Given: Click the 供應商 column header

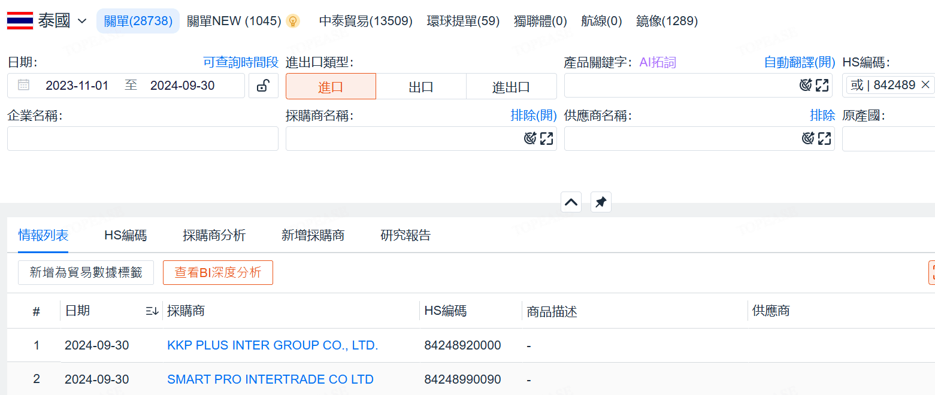Looking at the screenshot, I should point(771,311).
